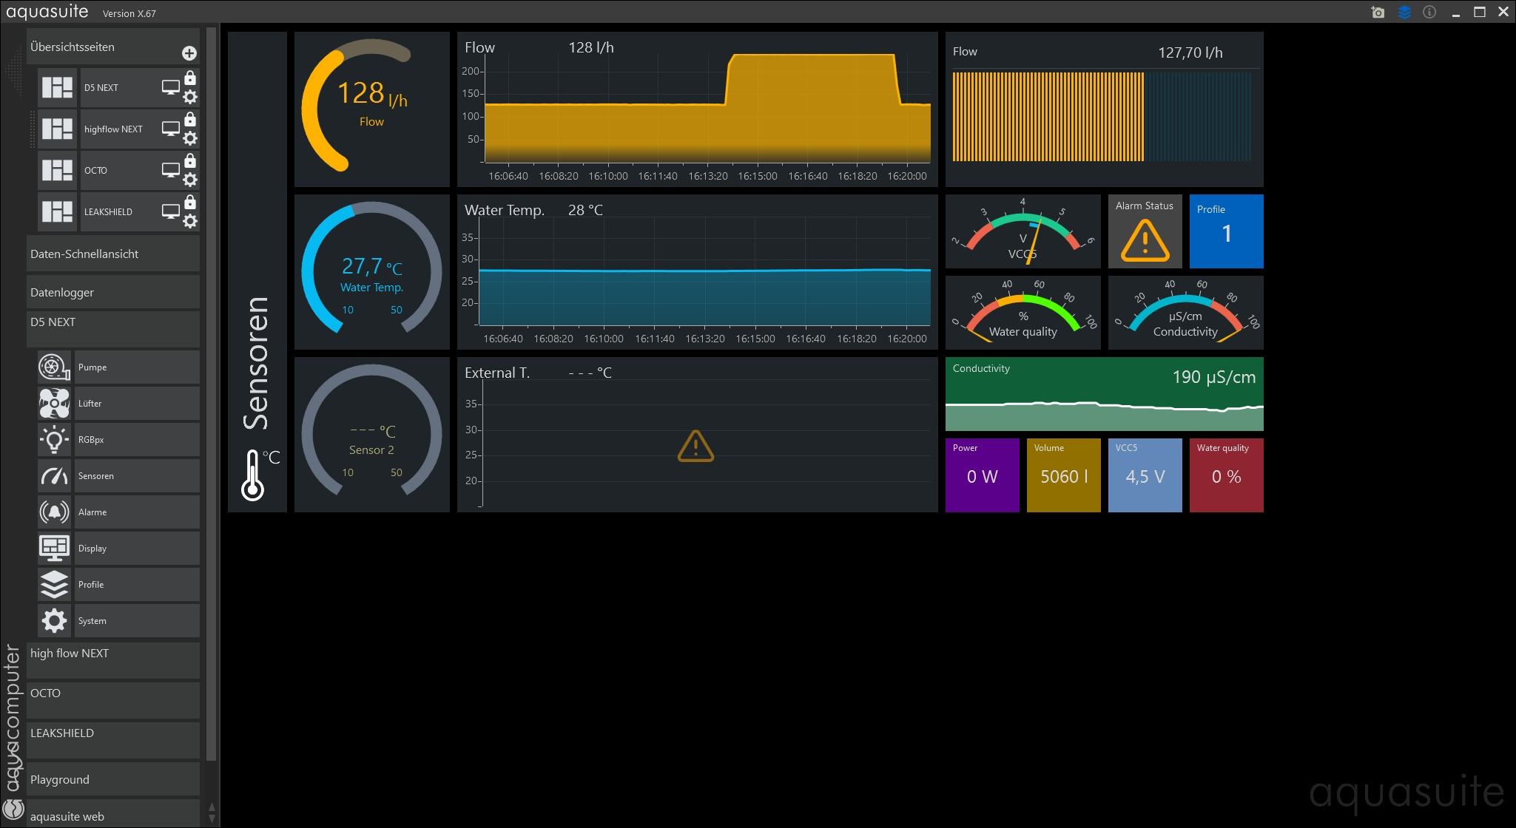Open the Sensoren menu entry

(x=137, y=476)
